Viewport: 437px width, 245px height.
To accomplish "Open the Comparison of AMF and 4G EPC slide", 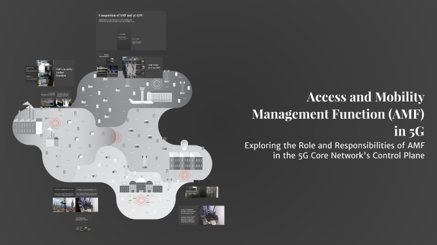I will click(131, 30).
